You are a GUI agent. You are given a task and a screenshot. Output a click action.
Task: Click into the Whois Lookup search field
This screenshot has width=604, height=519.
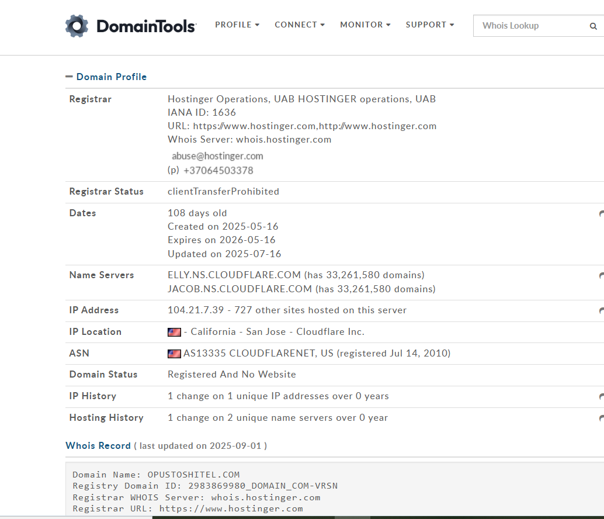click(532, 26)
